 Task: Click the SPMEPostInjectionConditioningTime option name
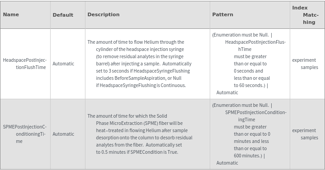click(x=25, y=134)
